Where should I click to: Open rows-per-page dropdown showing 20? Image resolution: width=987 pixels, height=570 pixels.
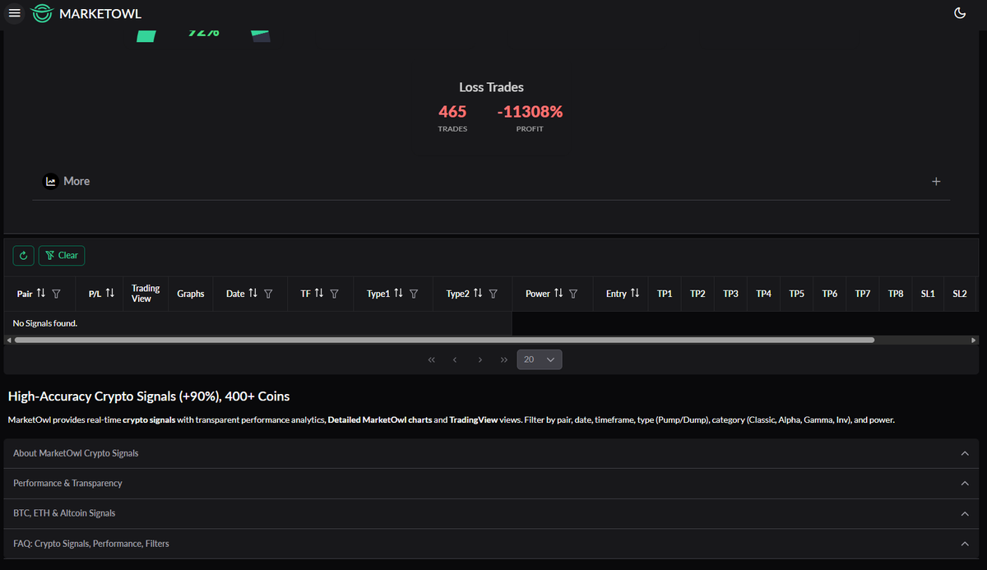point(540,359)
